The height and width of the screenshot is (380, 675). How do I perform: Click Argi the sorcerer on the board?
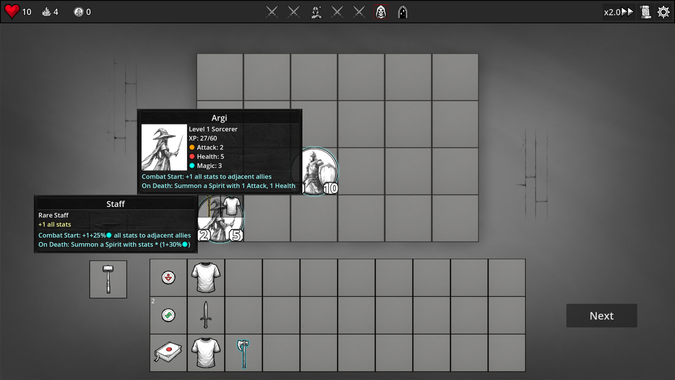tap(220, 218)
